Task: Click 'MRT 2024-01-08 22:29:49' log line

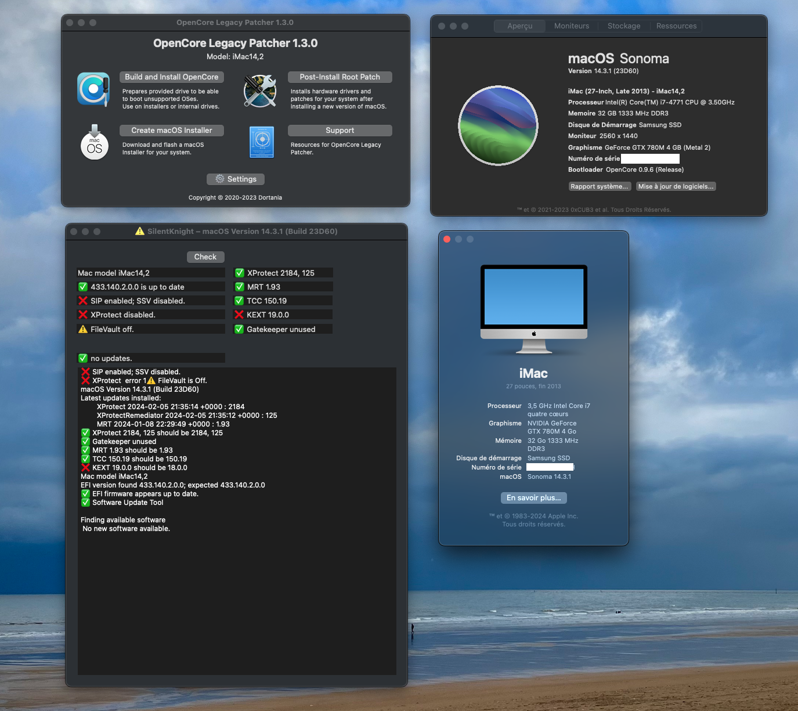Action: tap(163, 424)
